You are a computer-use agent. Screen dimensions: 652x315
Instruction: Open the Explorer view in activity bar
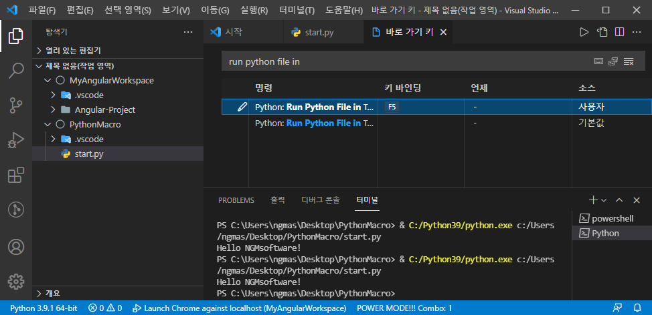[16, 36]
